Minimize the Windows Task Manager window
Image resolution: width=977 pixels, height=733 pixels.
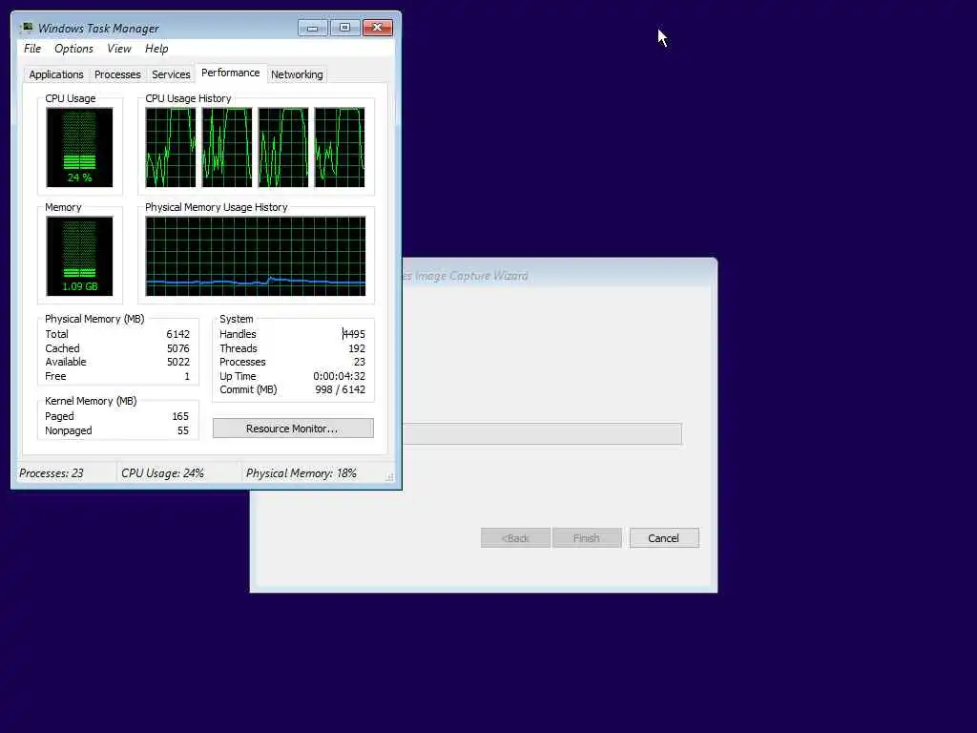(x=313, y=28)
